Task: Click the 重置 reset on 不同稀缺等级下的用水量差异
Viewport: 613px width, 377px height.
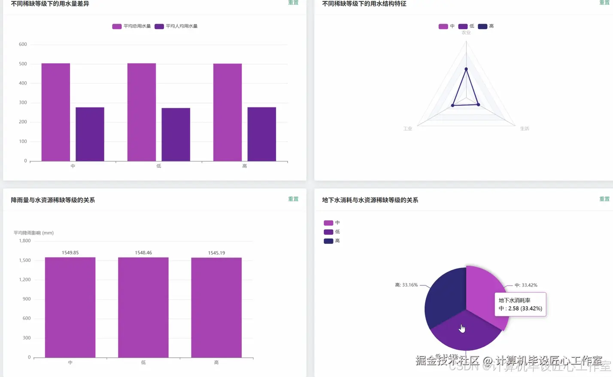Action: 293,3
